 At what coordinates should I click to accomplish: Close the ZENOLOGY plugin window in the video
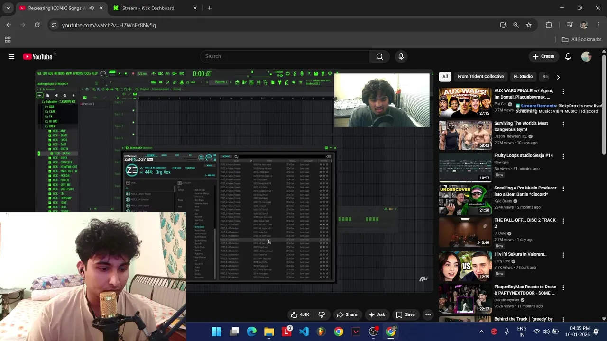point(335,148)
